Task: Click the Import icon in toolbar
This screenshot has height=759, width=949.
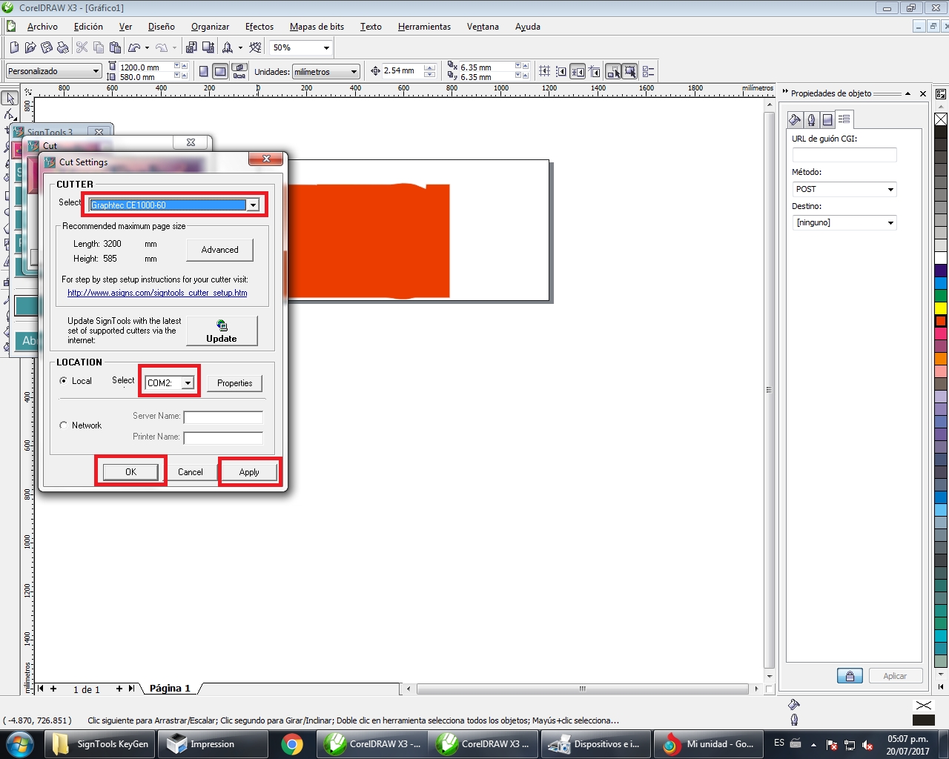Action: click(x=191, y=47)
